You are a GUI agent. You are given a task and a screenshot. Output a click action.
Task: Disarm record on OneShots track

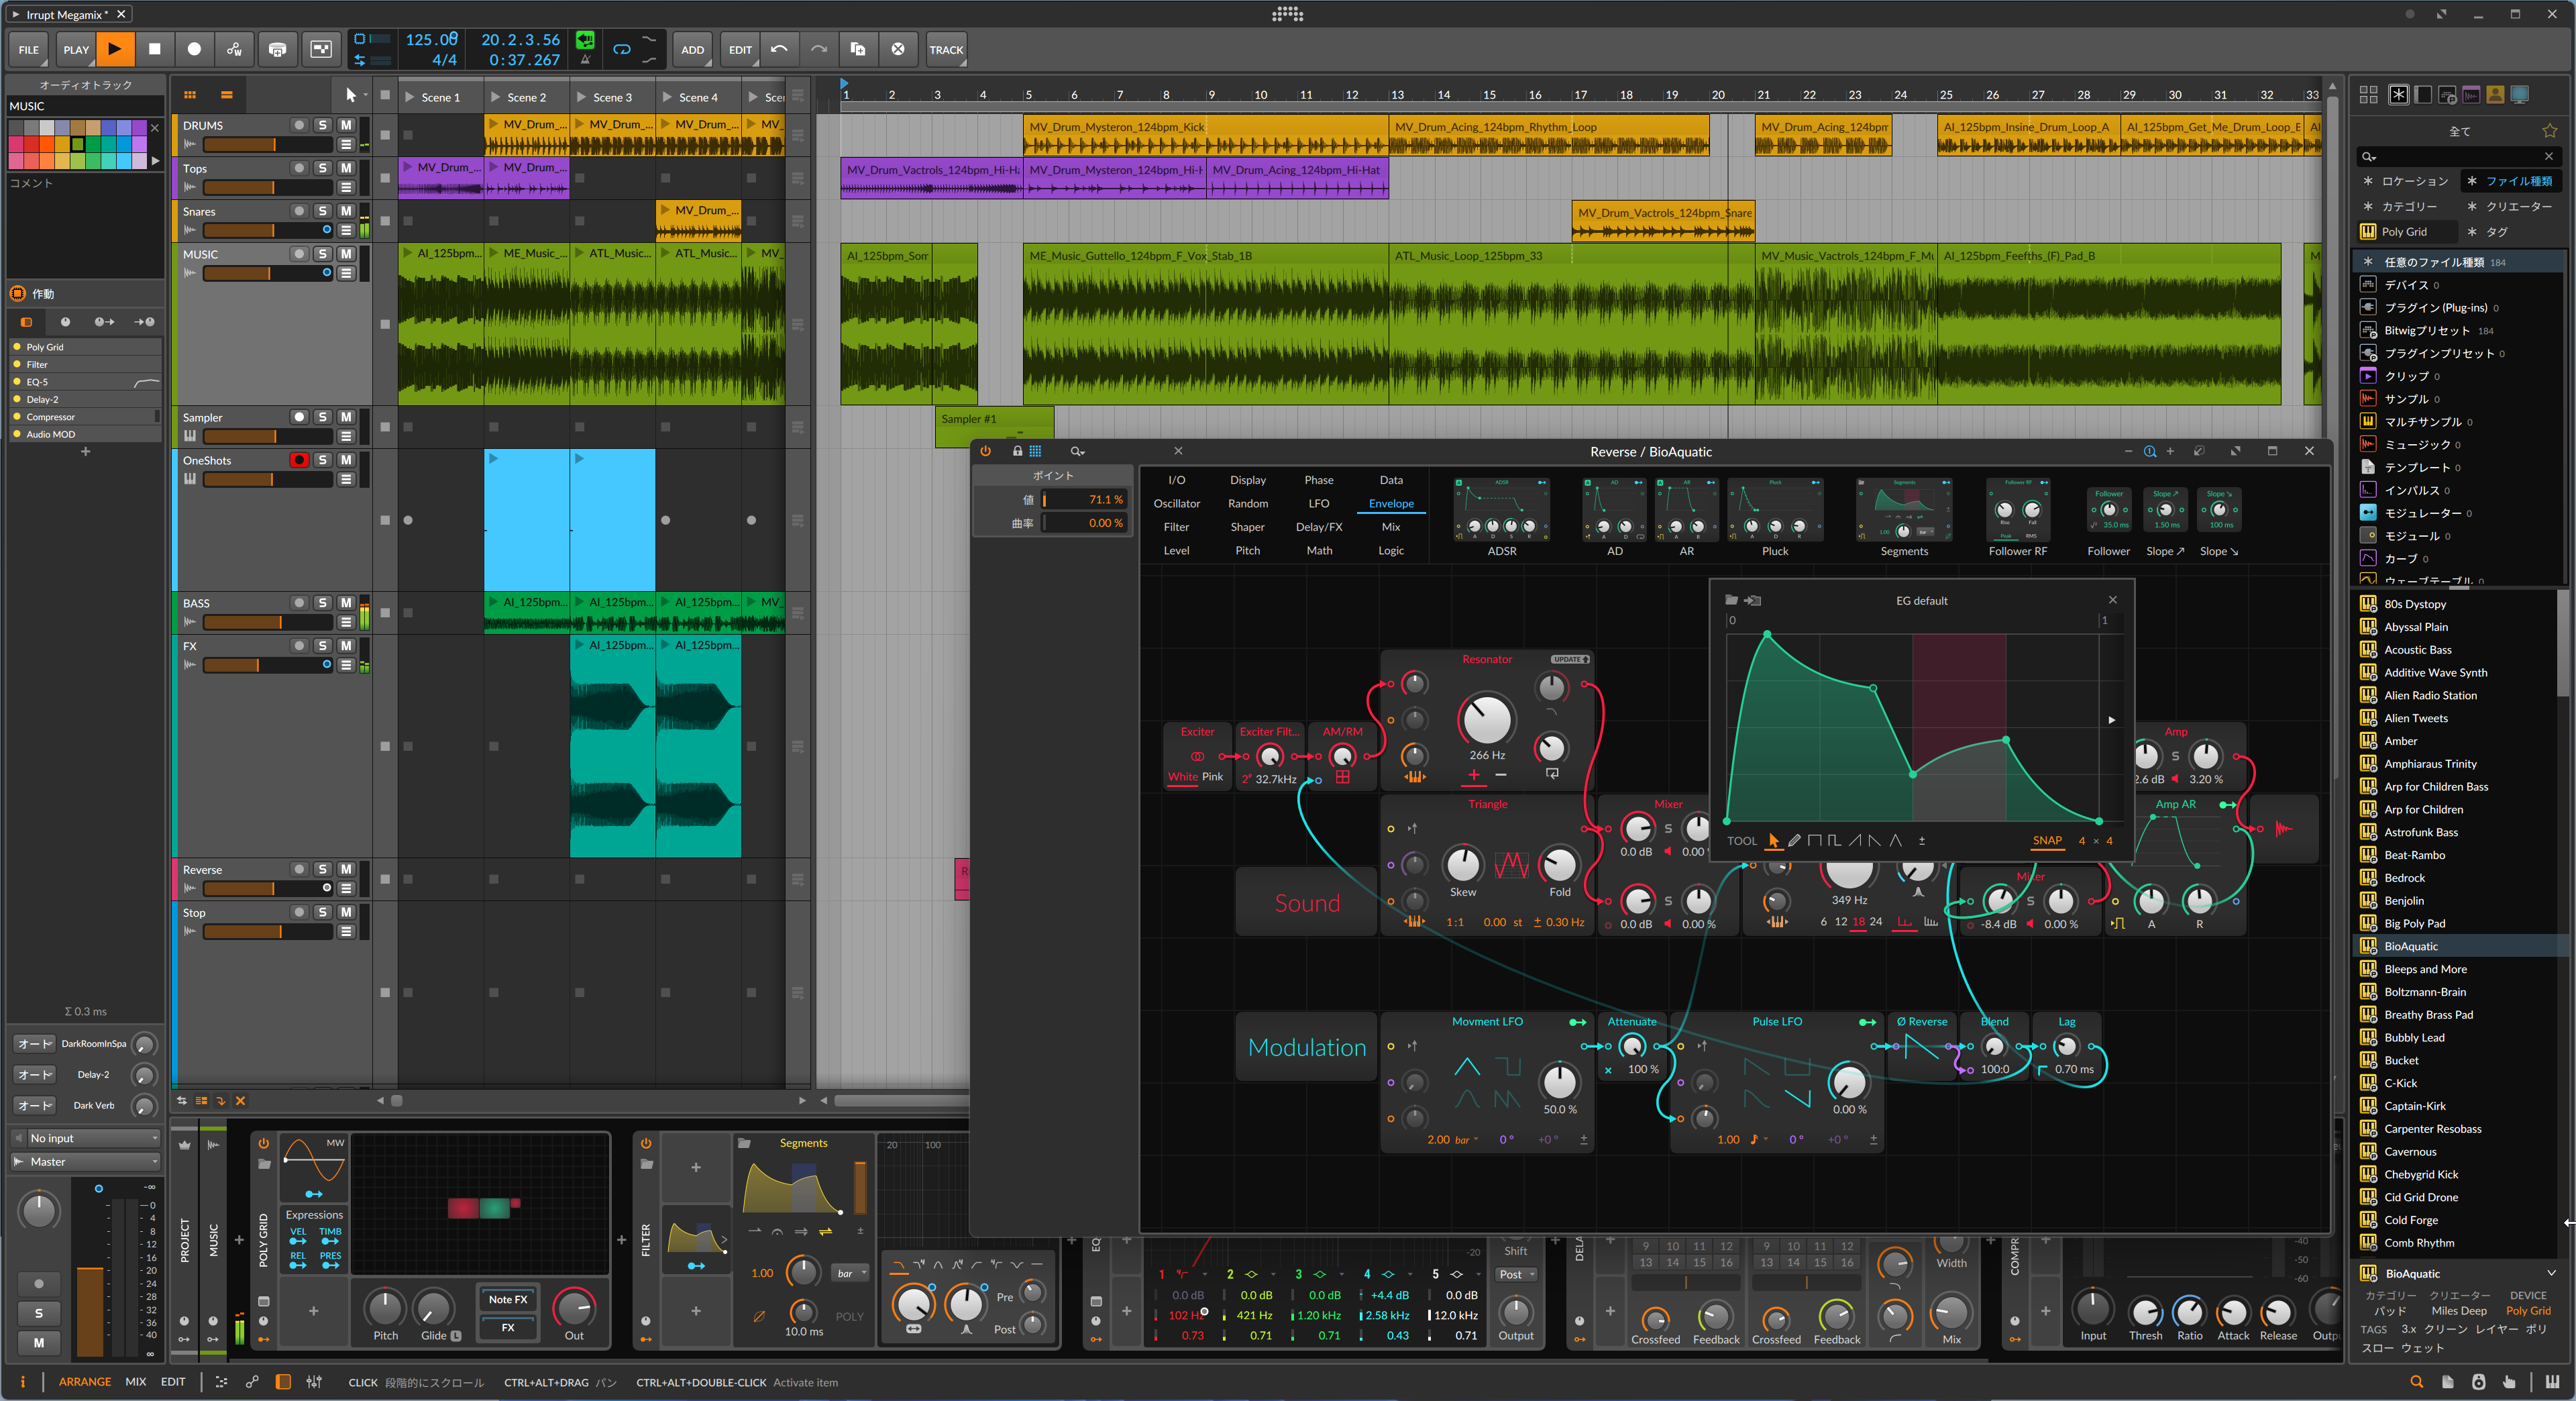(299, 460)
